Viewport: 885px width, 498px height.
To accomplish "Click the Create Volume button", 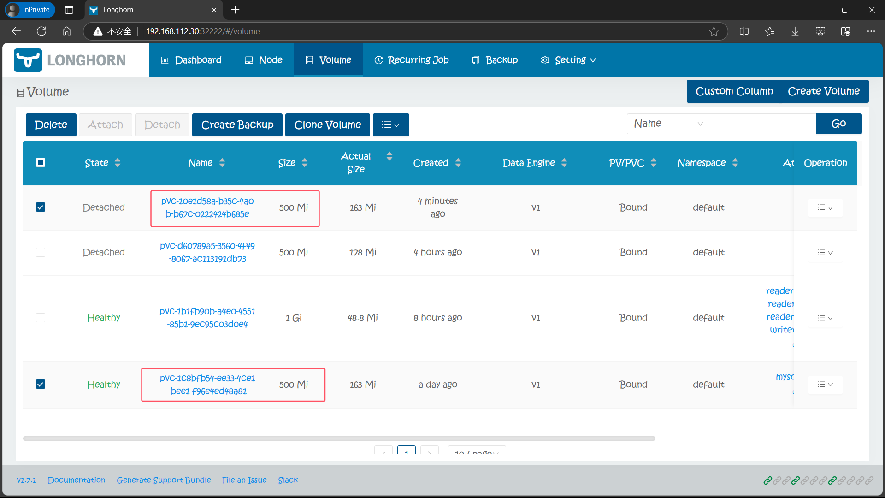I will click(x=824, y=91).
